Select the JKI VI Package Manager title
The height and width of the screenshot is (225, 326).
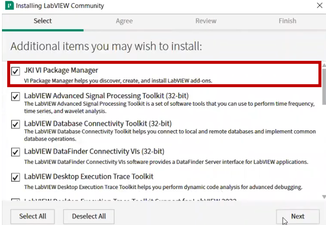coord(61,70)
